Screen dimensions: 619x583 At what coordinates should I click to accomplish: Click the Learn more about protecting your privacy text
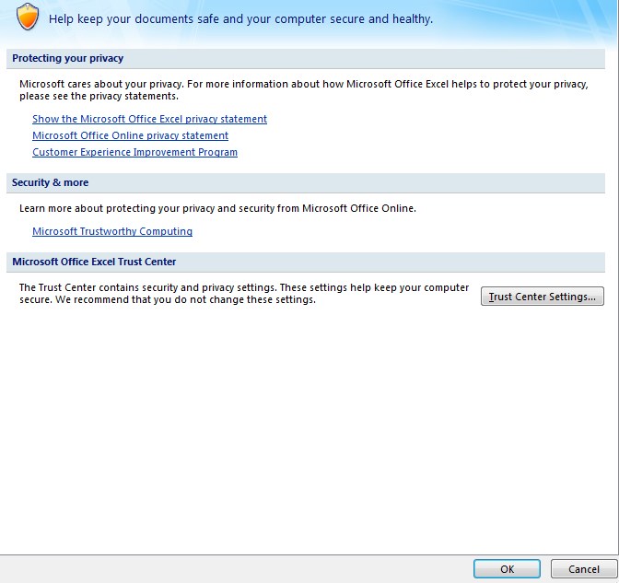point(217,208)
